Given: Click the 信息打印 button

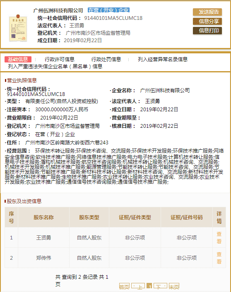Looking at the screenshot, I should [207, 31].
